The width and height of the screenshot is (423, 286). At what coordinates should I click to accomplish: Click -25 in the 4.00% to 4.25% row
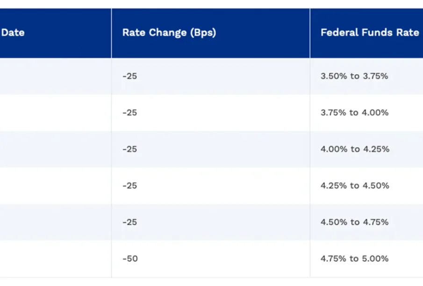pos(130,149)
